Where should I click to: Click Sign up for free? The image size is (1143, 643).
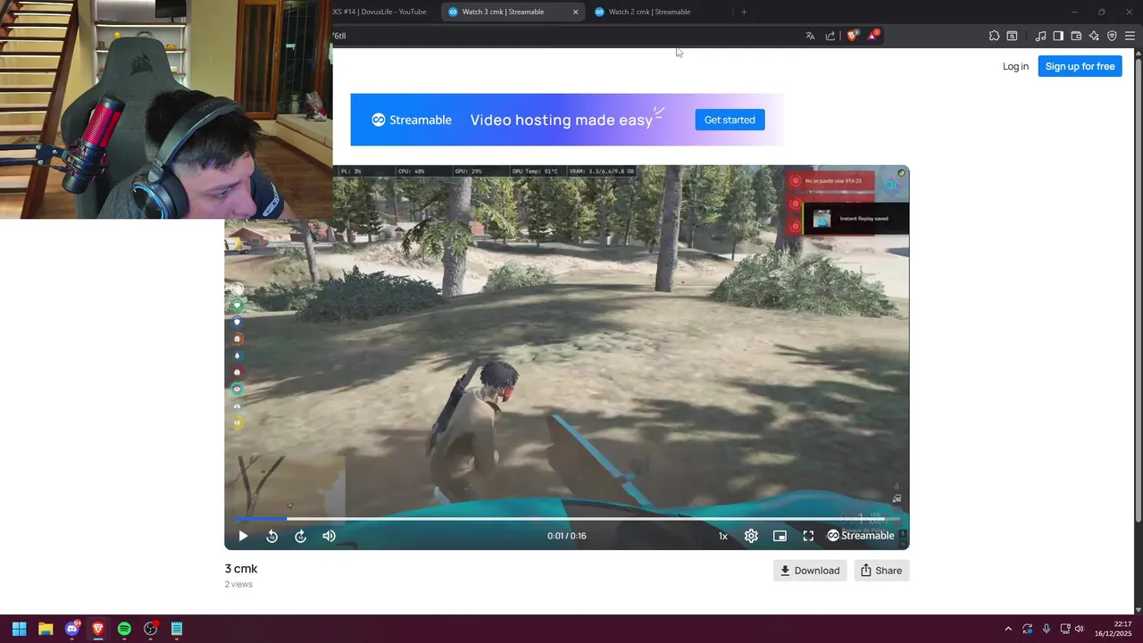(x=1080, y=66)
